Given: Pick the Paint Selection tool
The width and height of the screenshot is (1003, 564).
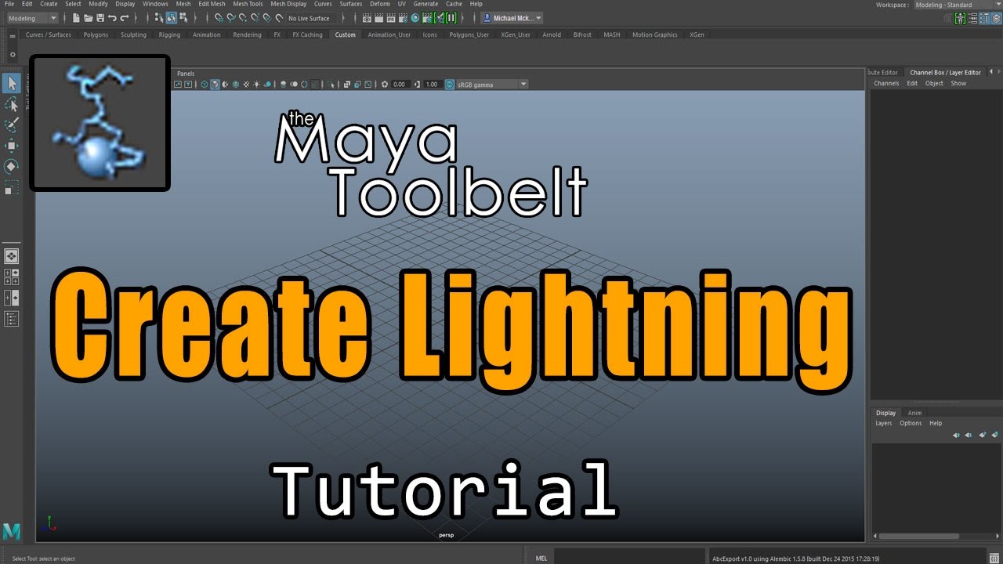Looking at the screenshot, I should pyautogui.click(x=12, y=125).
